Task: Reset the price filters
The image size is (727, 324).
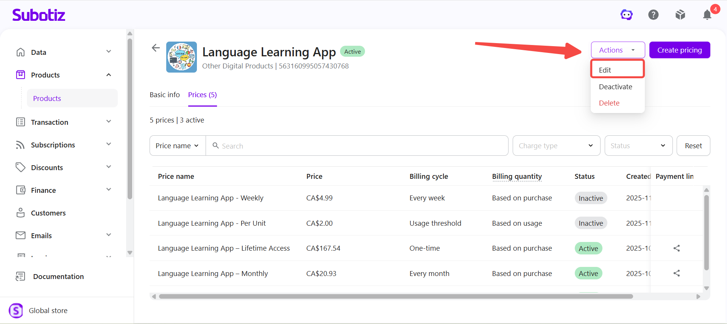Action: [693, 146]
